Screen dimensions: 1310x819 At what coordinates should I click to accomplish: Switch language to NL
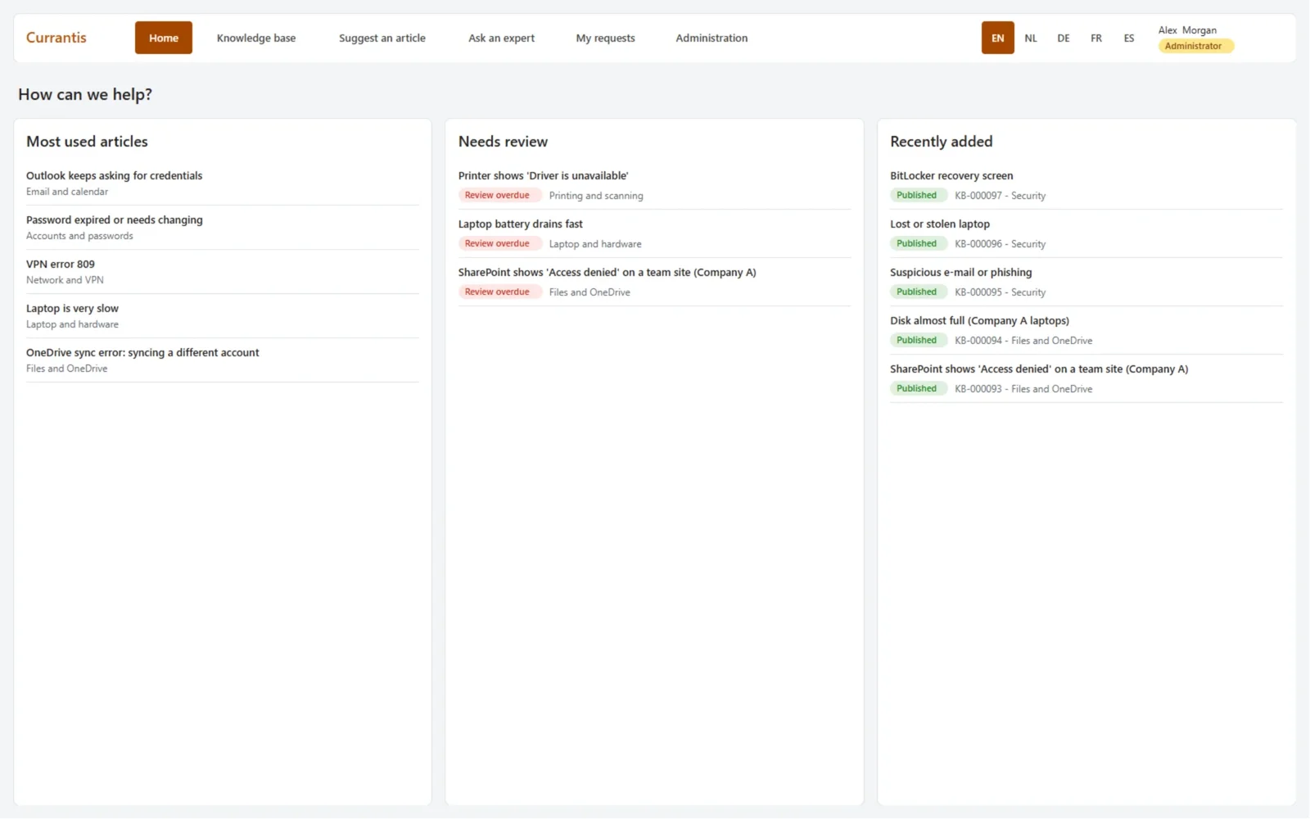click(x=1031, y=38)
